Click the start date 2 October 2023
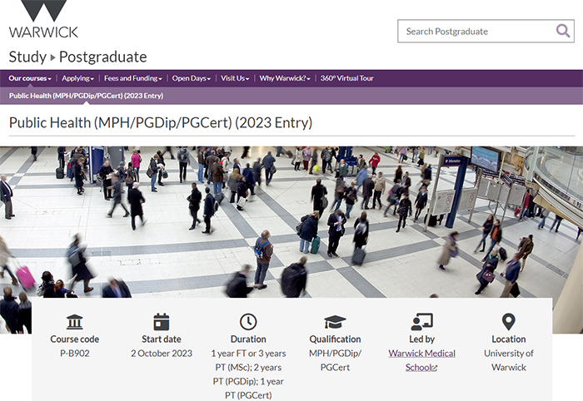The height and width of the screenshot is (401, 583). [162, 353]
